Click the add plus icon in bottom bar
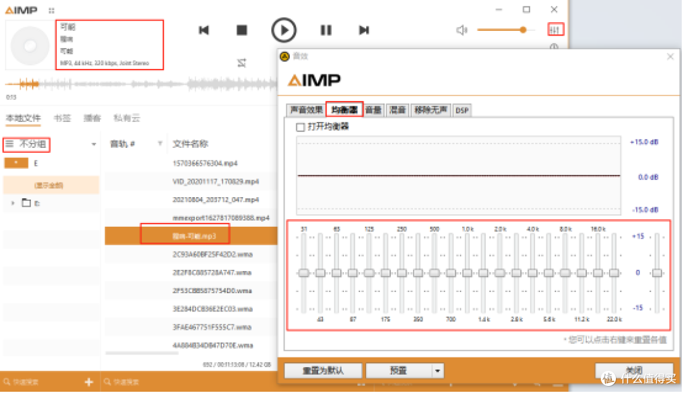The image size is (683, 393). point(89,382)
